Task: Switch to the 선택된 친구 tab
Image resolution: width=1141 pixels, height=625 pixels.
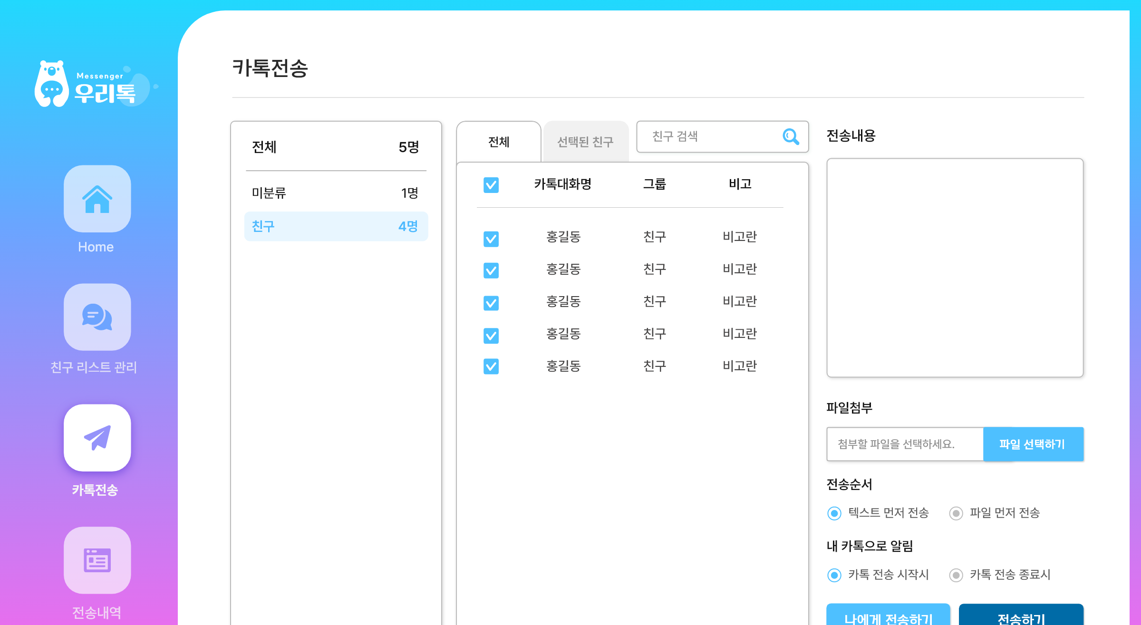Action: pos(586,141)
